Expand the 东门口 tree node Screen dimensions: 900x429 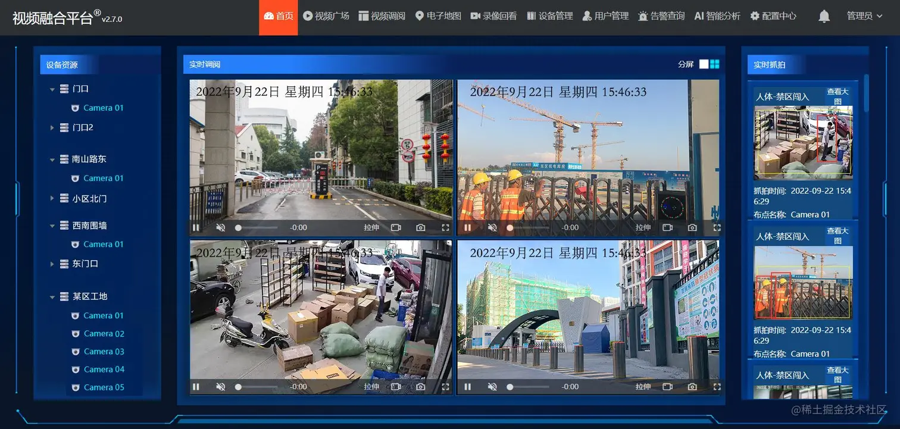pyautogui.click(x=52, y=264)
